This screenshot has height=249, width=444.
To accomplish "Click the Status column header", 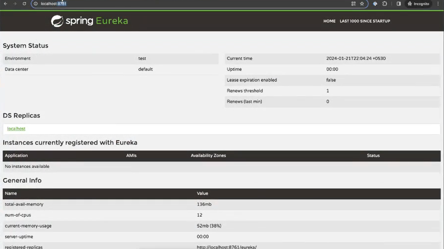I will click(373, 156).
